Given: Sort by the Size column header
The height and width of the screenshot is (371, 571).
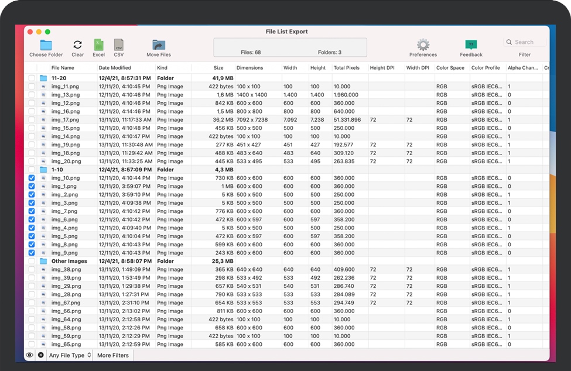Looking at the screenshot, I should pyautogui.click(x=218, y=68).
